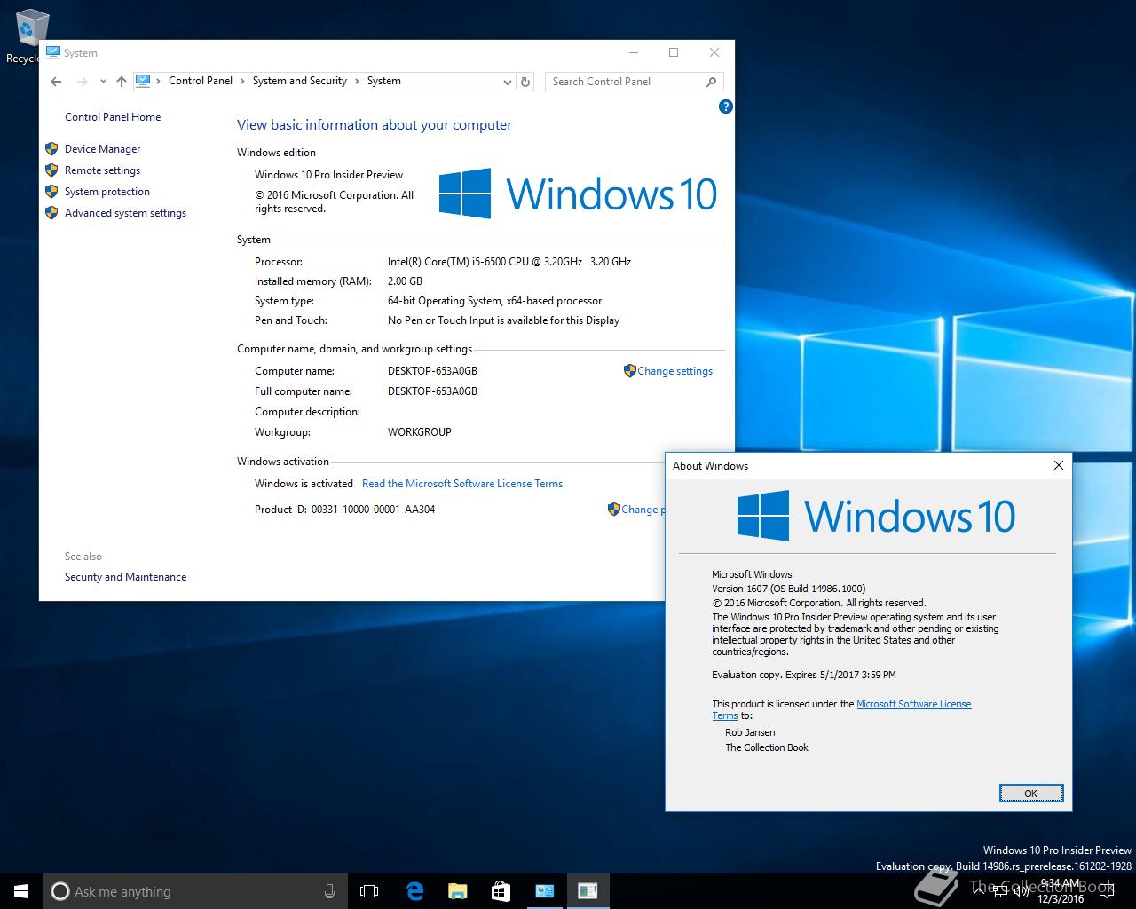
Task: Click Rob Jansen licensee name
Action: [750, 732]
